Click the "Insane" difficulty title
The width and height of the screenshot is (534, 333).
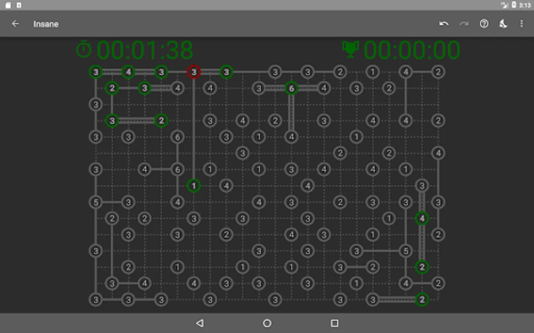46,24
